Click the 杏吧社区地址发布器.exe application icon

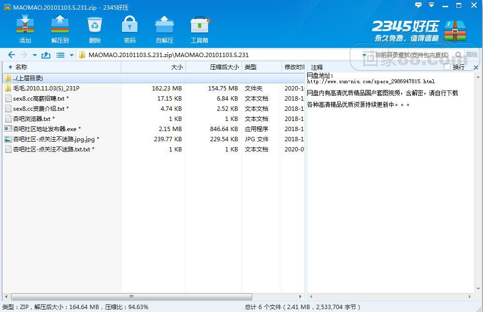click(x=8, y=129)
